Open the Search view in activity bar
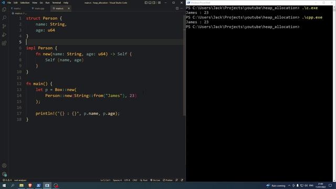336x189 pixels. pos(4,18)
